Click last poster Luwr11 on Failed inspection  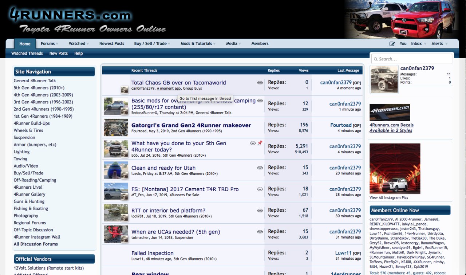343,253
